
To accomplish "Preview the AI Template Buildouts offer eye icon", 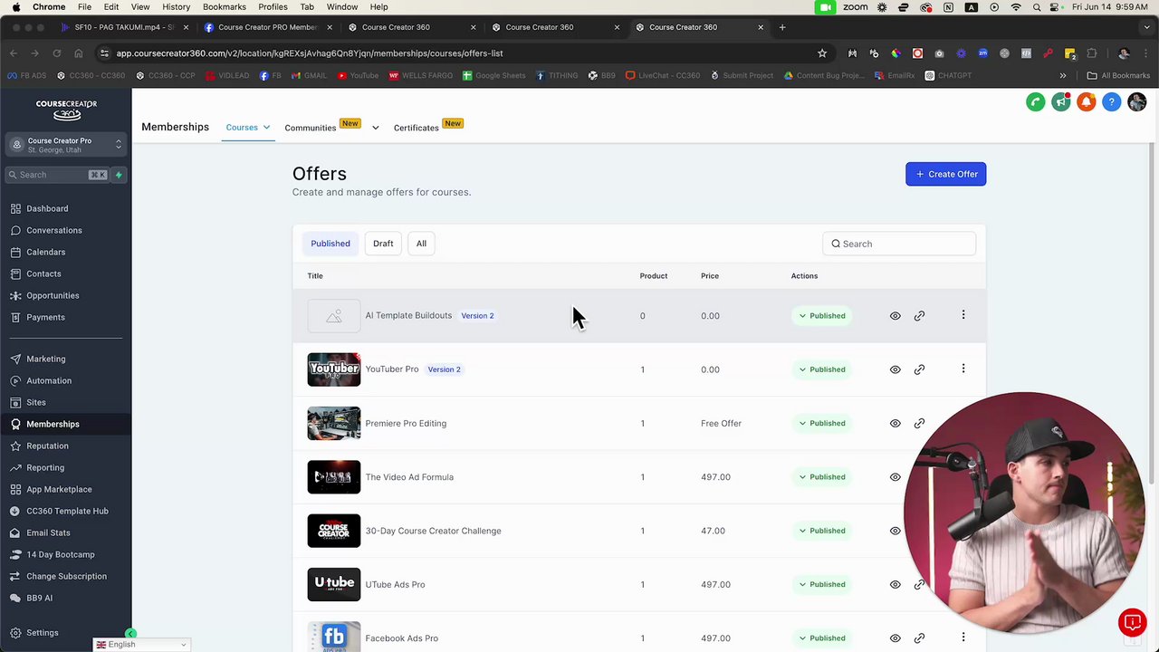I will click(x=895, y=316).
